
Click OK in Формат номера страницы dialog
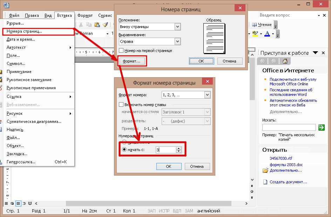tap(169, 166)
